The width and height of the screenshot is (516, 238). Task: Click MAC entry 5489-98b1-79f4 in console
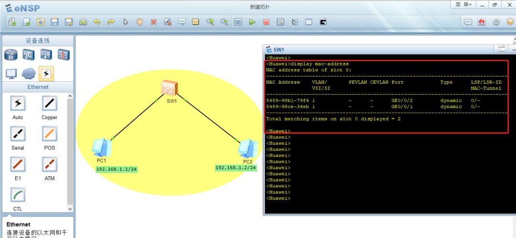coord(287,100)
